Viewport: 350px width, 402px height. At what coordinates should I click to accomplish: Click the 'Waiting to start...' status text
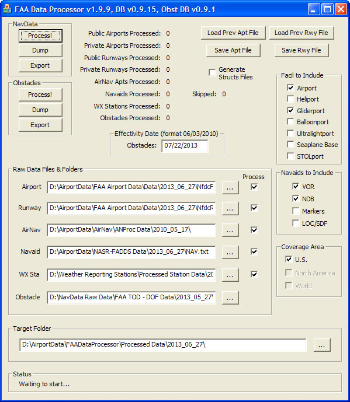tap(44, 384)
